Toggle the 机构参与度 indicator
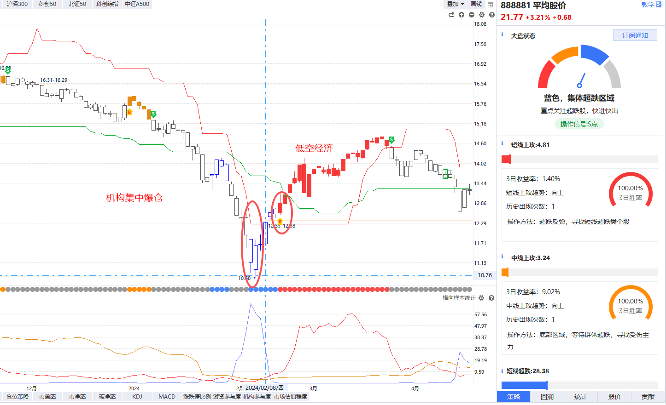 pos(257,396)
